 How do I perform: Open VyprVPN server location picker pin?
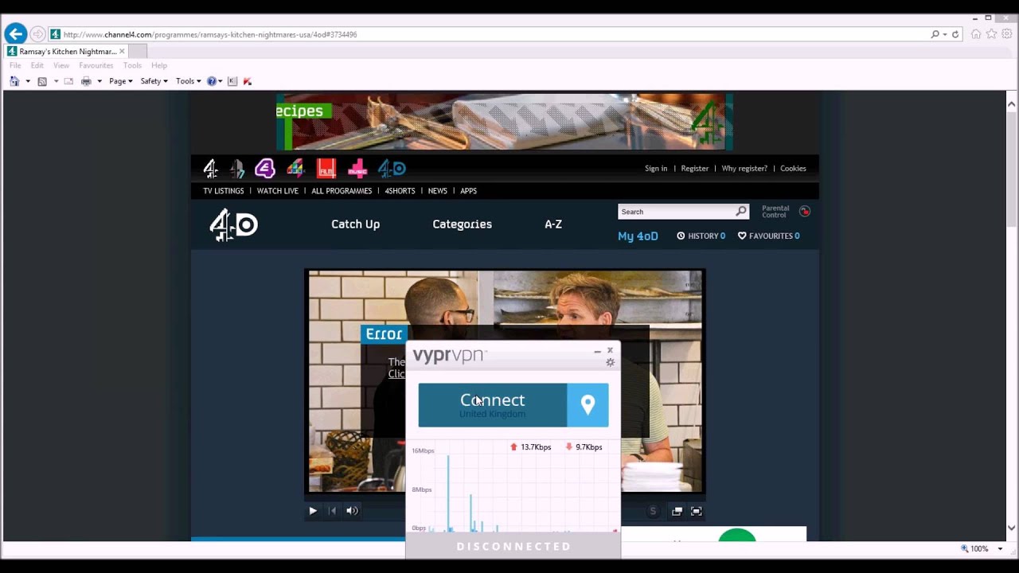coord(588,405)
